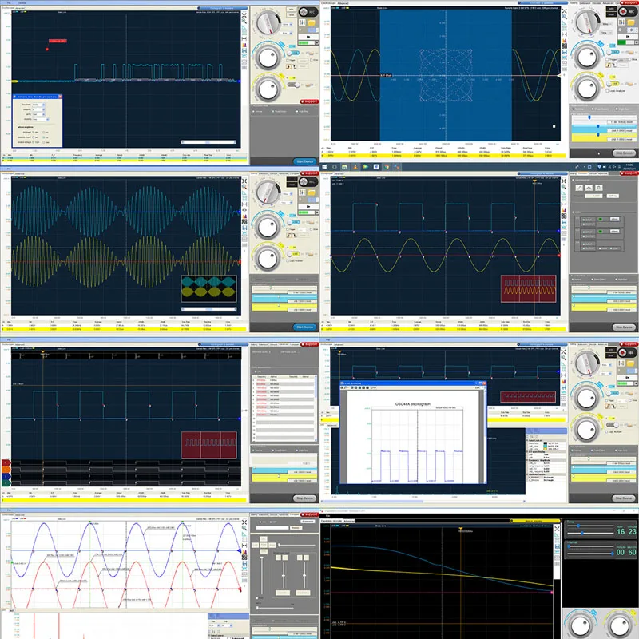Switch to Advanced tab in X-Y plot window

(343, 3)
